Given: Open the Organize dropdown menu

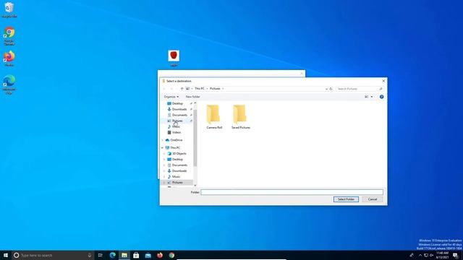Looking at the screenshot, I should [x=171, y=97].
